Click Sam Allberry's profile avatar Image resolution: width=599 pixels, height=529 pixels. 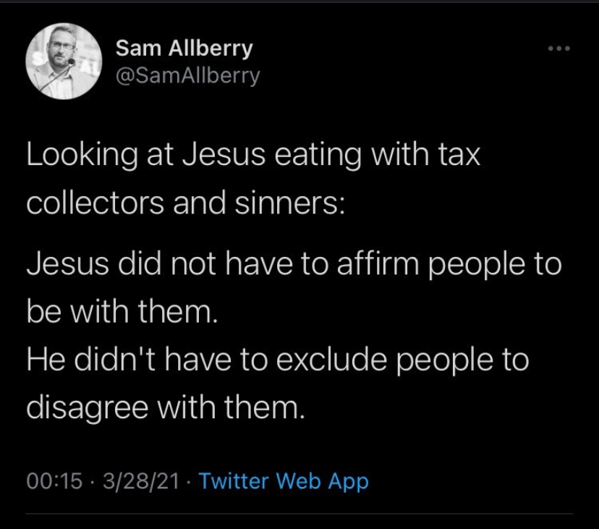coord(62,62)
